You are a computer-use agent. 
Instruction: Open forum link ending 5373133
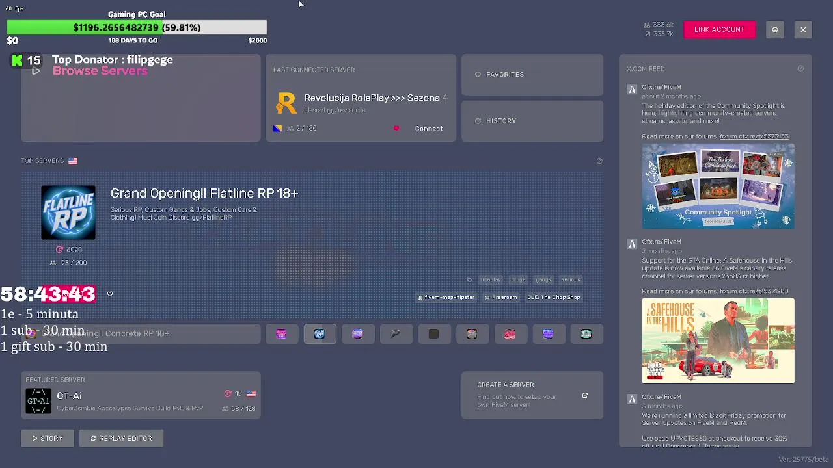pos(754,136)
